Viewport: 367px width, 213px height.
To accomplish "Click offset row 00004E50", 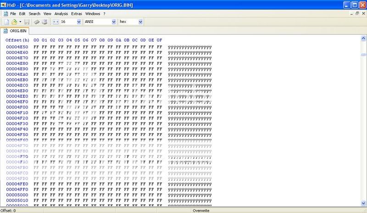I will tap(17, 47).
